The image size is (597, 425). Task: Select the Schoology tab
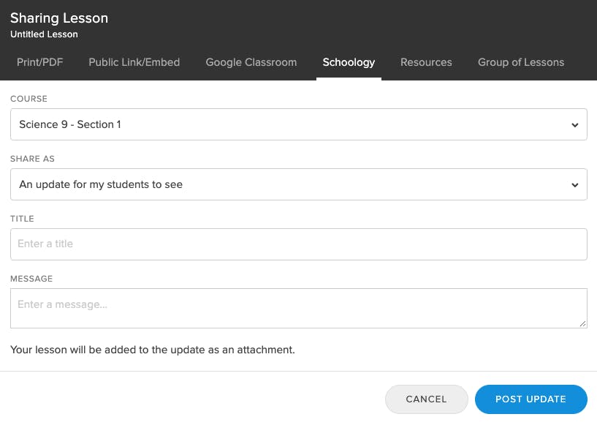click(x=349, y=62)
